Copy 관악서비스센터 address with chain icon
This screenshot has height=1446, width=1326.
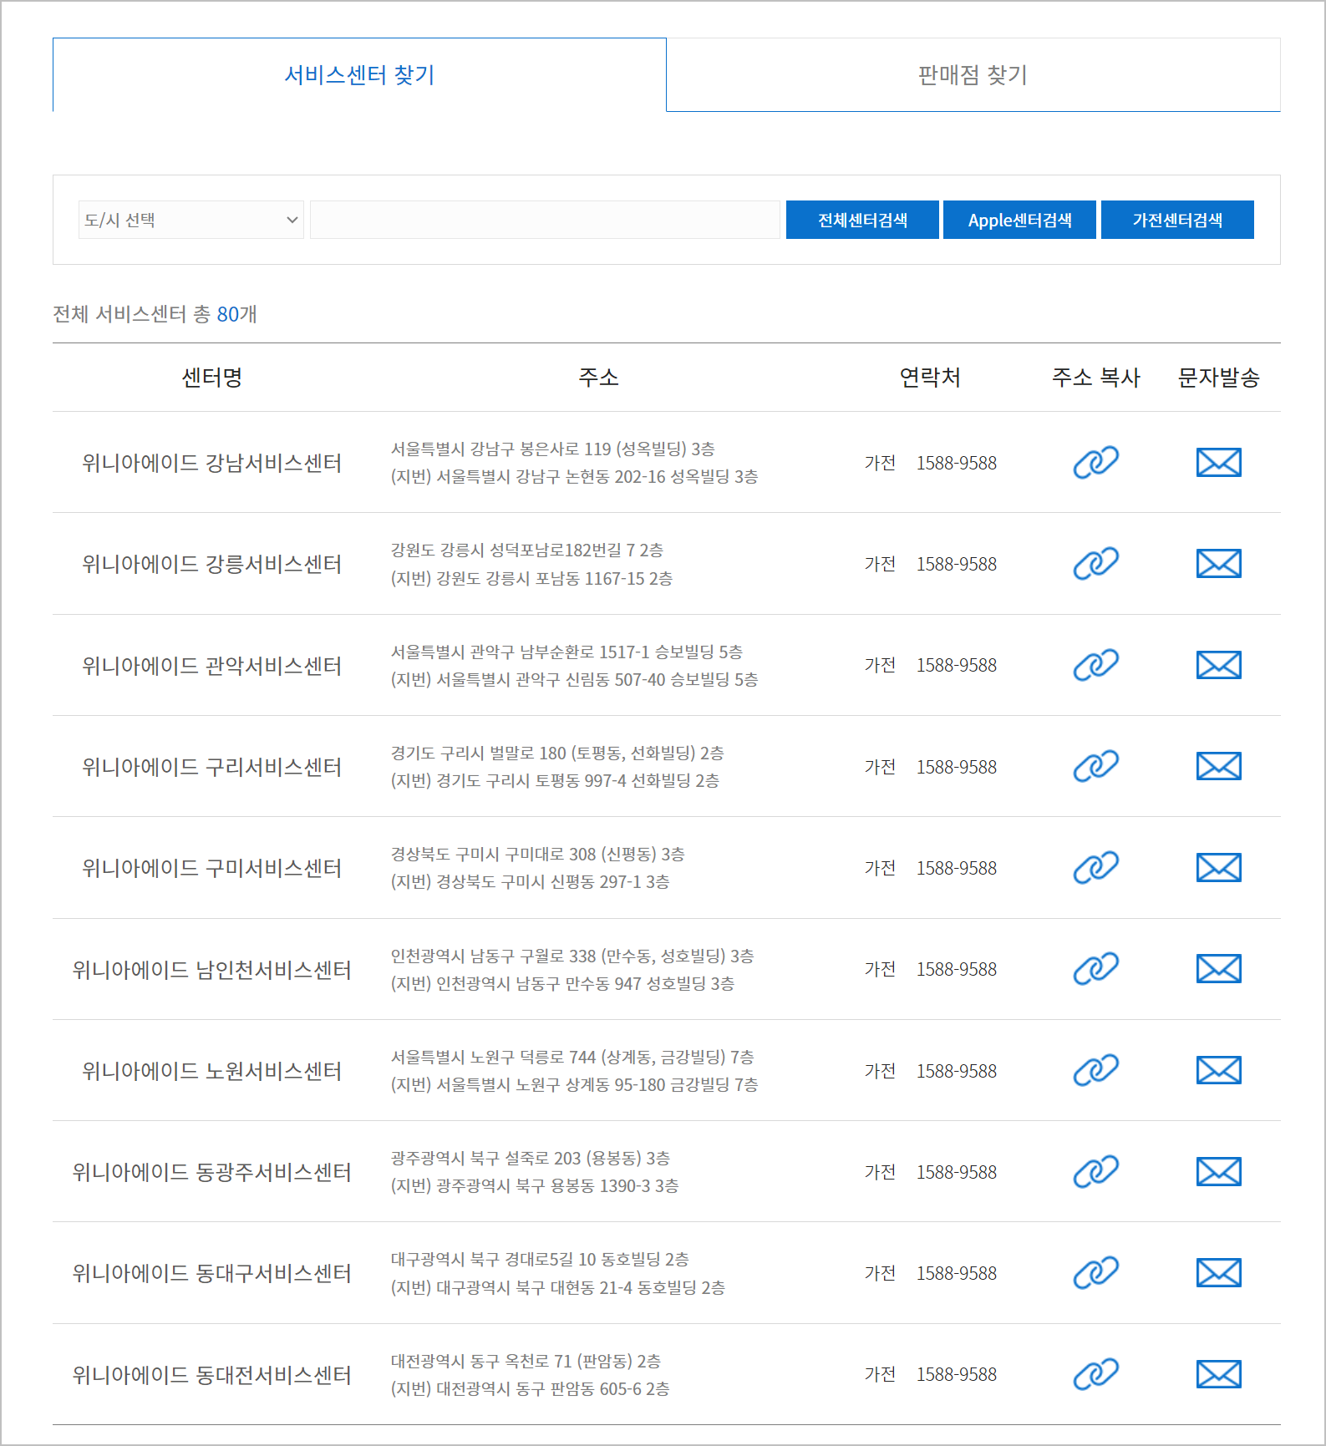coord(1095,665)
